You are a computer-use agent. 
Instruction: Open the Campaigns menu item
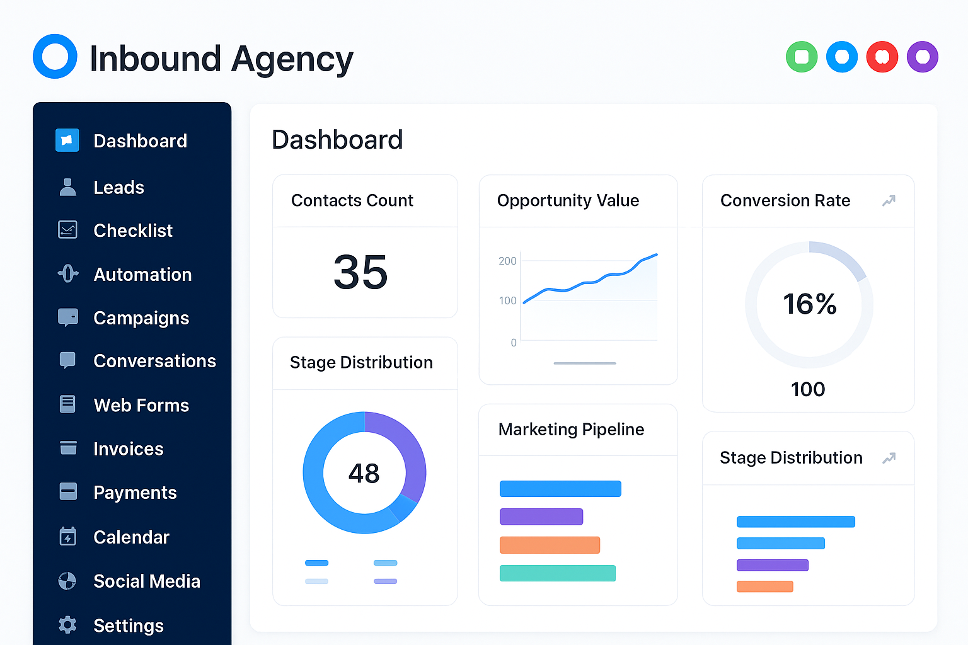click(141, 318)
